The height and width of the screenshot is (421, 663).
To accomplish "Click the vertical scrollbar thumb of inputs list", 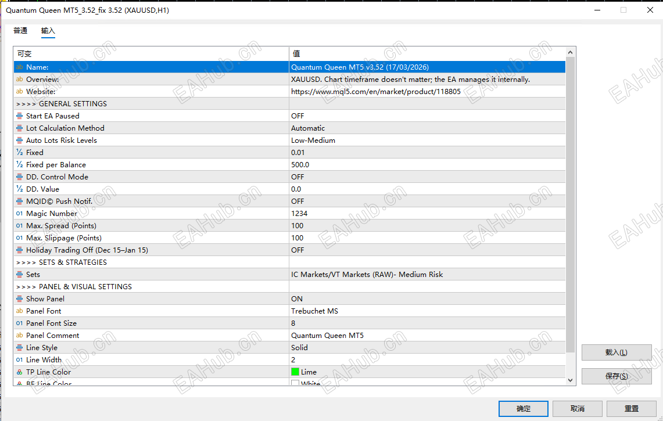I will pos(570,204).
